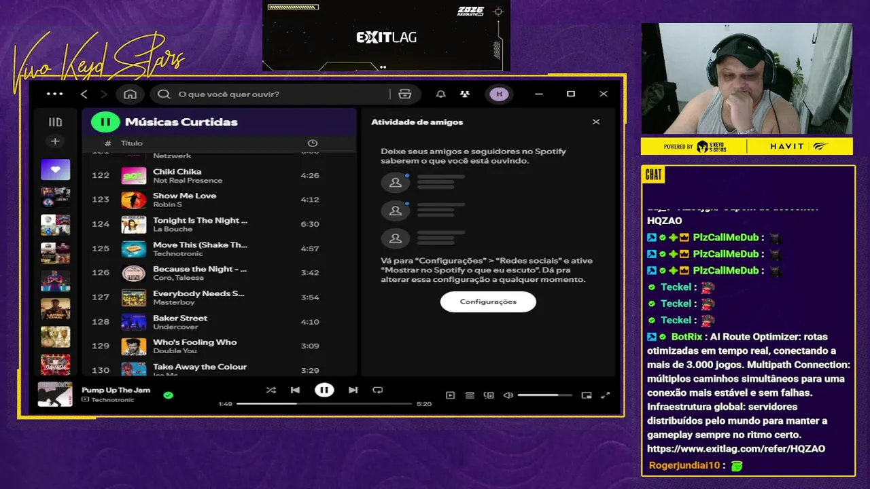This screenshot has width=870, height=489.
Task: Pause the song in the player bar
Action: coord(324,390)
